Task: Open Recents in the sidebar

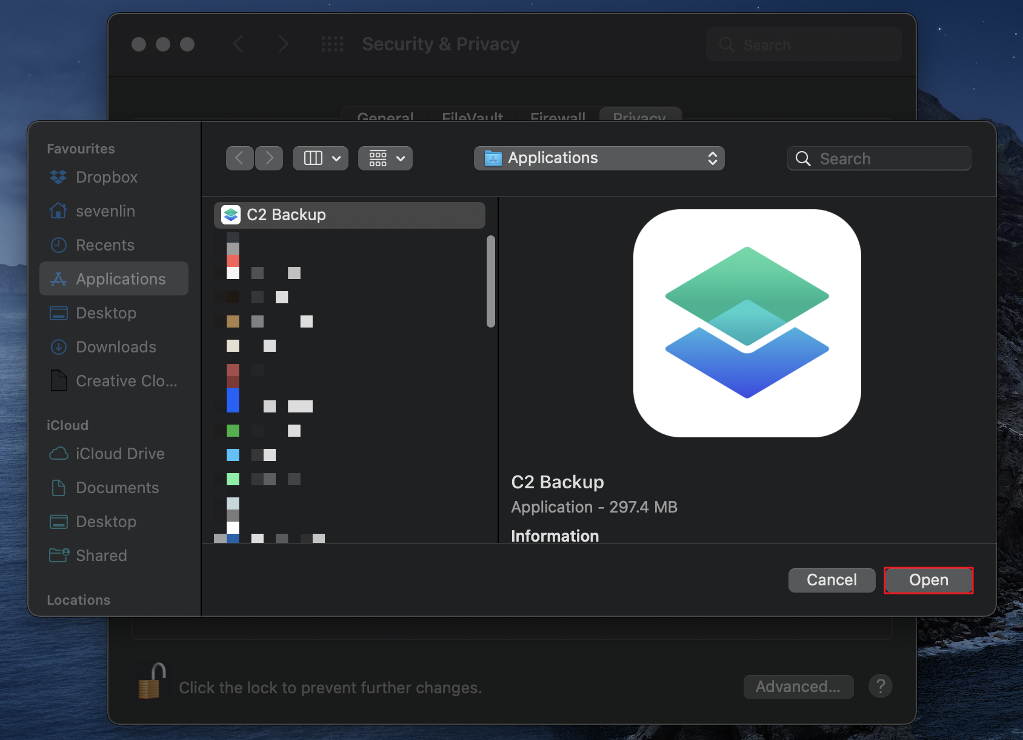Action: pyautogui.click(x=105, y=244)
